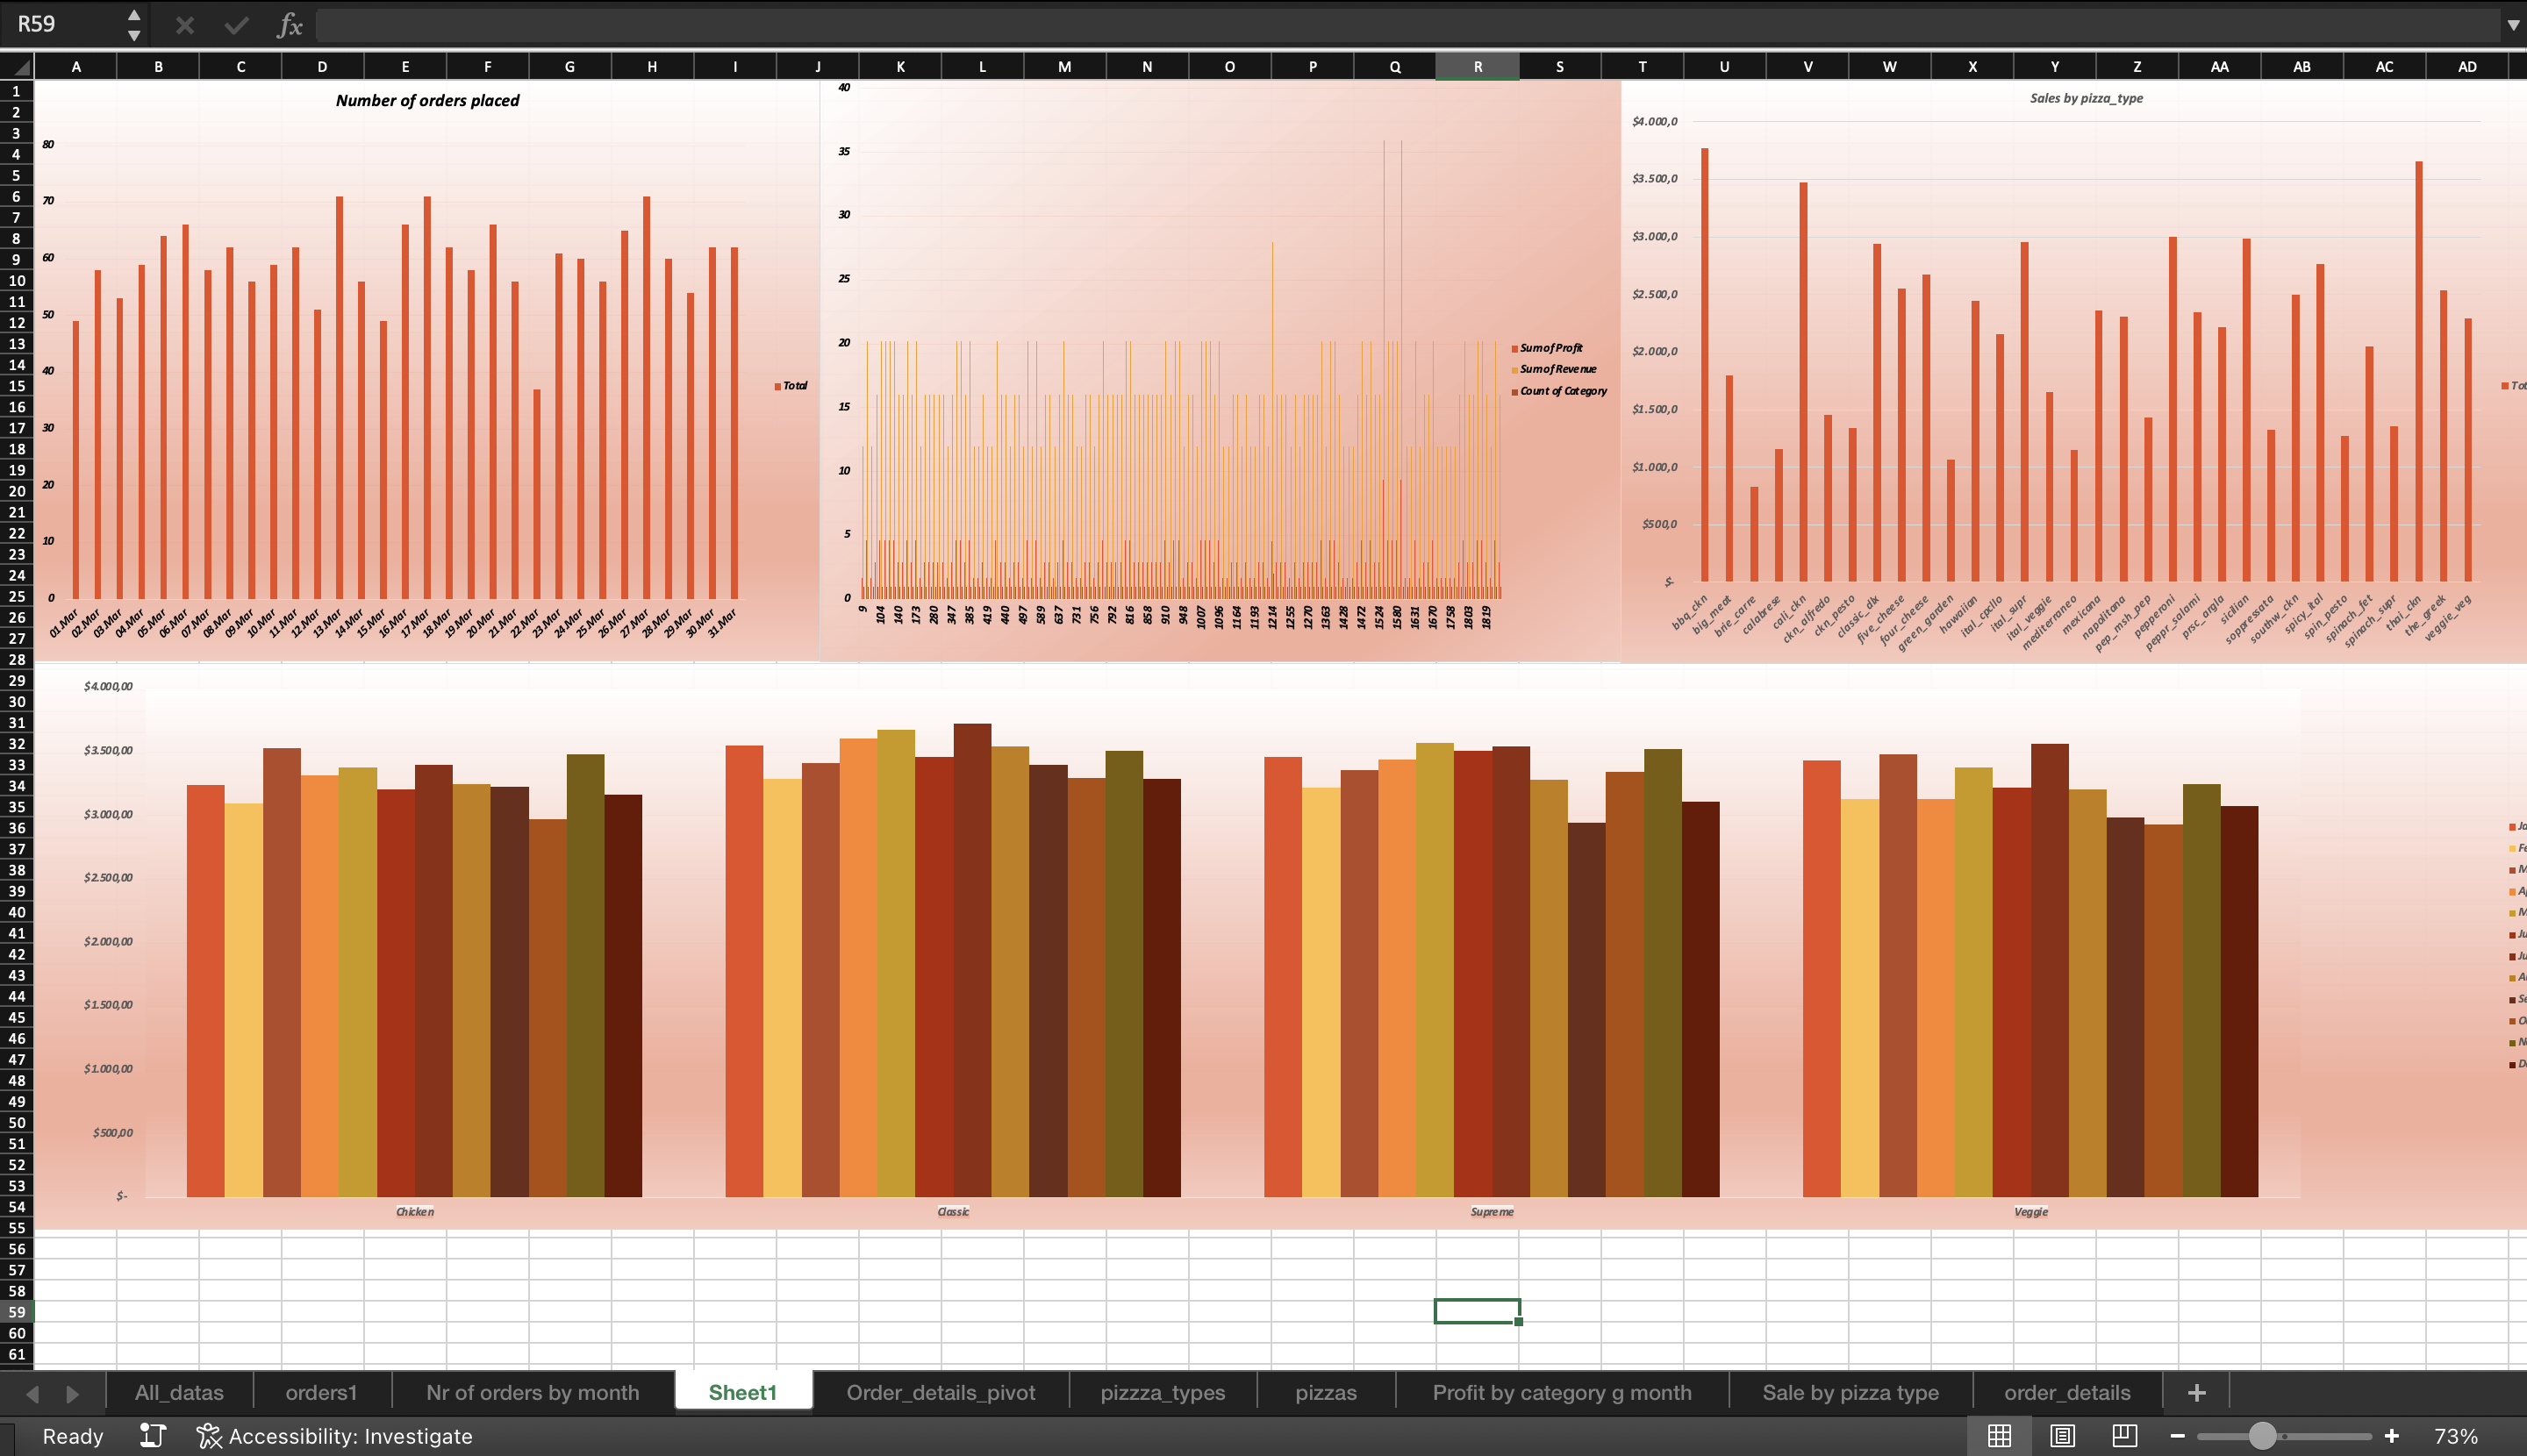This screenshot has height=1456, width=2527.
Task: Switch to Profit by category g month tab
Action: point(1562,1393)
